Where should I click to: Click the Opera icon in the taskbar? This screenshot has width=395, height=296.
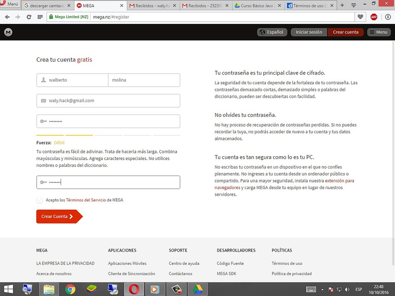(134, 289)
